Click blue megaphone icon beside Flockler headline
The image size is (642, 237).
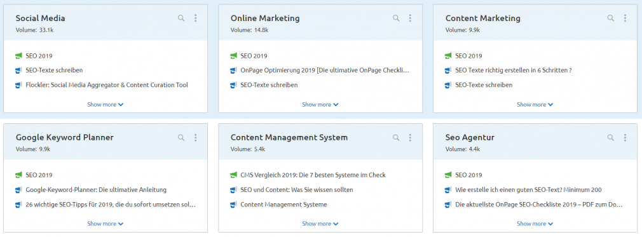click(18, 85)
